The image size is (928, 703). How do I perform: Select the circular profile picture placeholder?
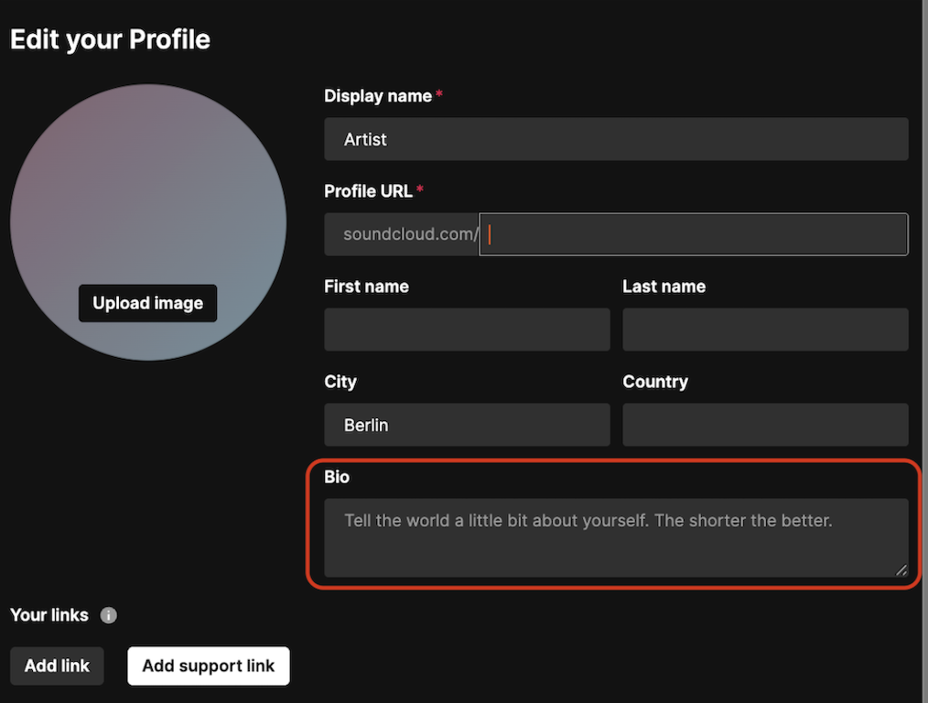147,183
